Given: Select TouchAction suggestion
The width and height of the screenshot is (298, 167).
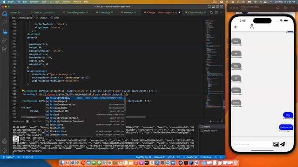Looking at the screenshot, I should (x=85, y=128).
